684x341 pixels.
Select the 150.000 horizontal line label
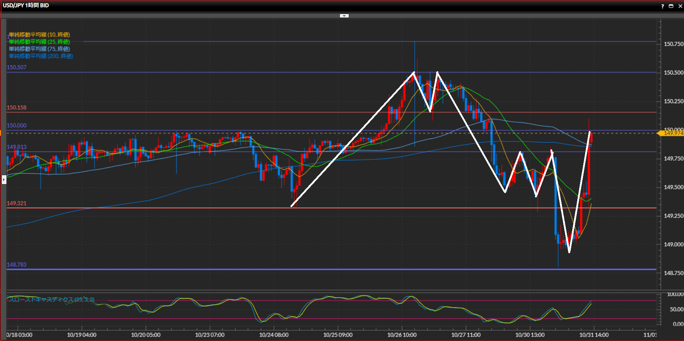(x=16, y=126)
